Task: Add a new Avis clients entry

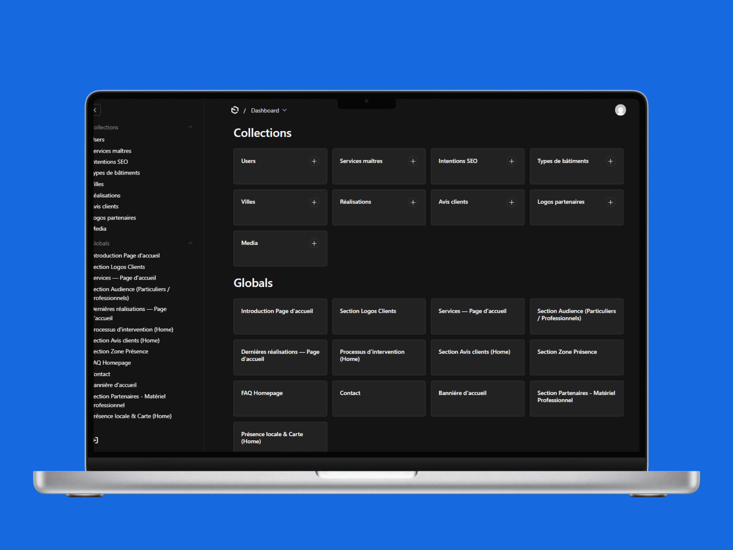Action: 512,202
